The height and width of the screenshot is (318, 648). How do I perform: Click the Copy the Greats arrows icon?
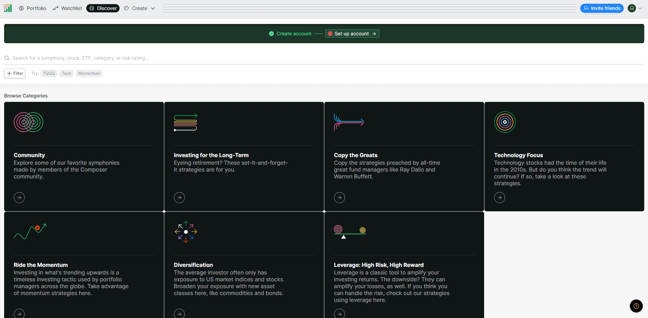point(349,122)
